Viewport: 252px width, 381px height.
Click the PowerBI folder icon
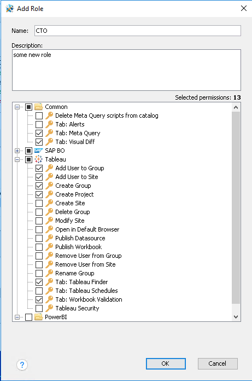tap(39, 317)
